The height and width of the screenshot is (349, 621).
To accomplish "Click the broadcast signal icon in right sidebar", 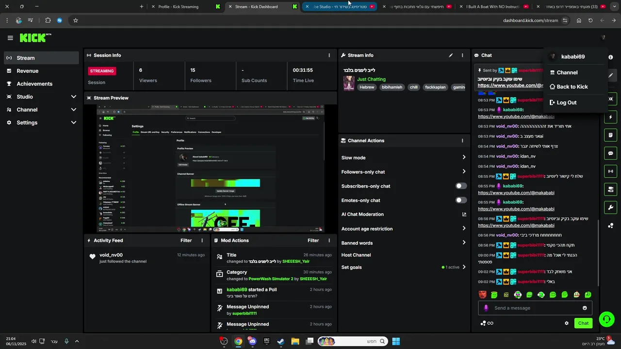I will pyautogui.click(x=610, y=171).
